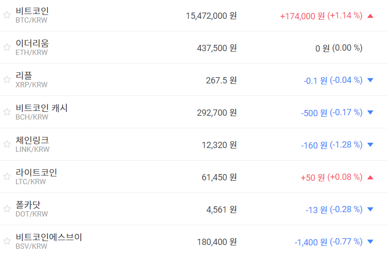This screenshot has width=387, height=257.
Task: Click the Bitcoin price 15,472,000 won
Action: [x=211, y=15]
